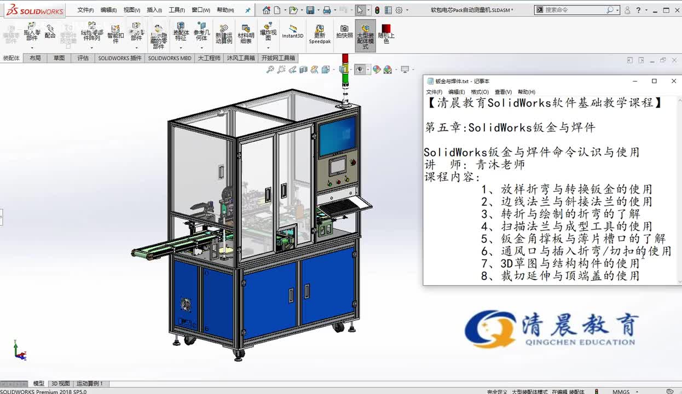Click the Open file folder icon
This screenshot has height=394, width=682.
(x=293, y=10)
